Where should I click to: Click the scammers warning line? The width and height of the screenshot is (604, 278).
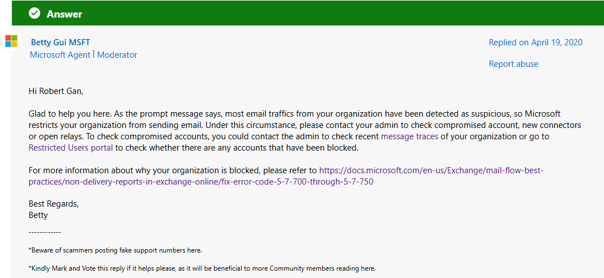click(x=115, y=250)
